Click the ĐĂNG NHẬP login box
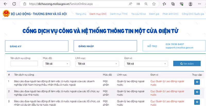This screenshot has width=206, height=106. click(105, 46)
